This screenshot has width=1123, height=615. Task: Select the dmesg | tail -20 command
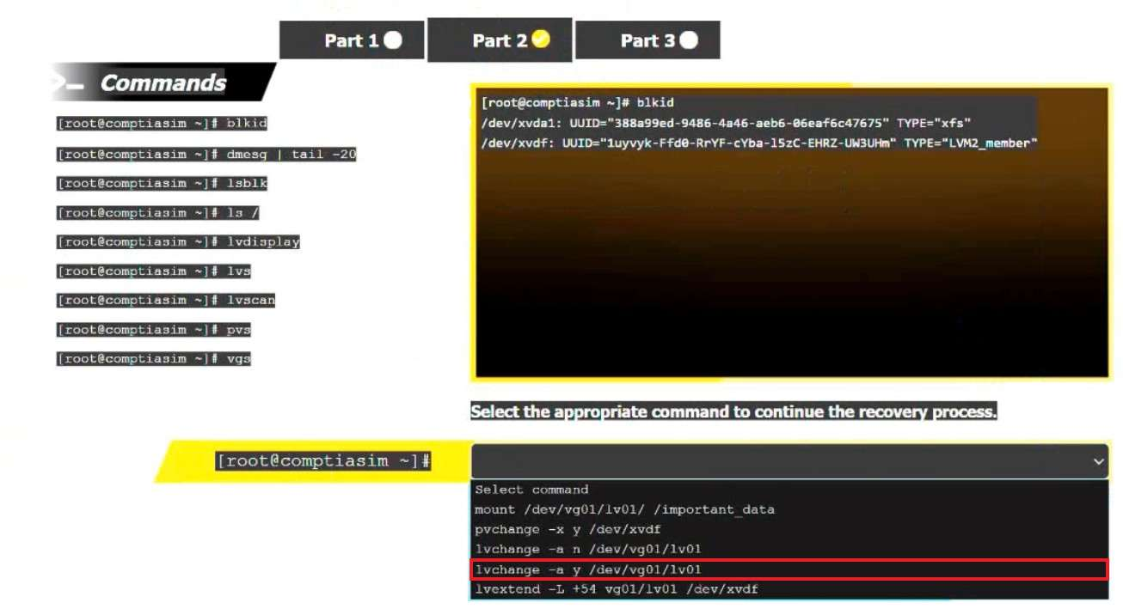click(x=206, y=155)
